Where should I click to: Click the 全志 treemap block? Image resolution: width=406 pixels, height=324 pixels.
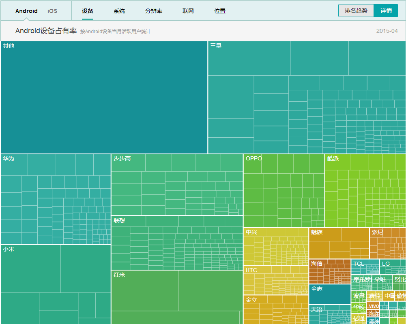tap(330, 294)
